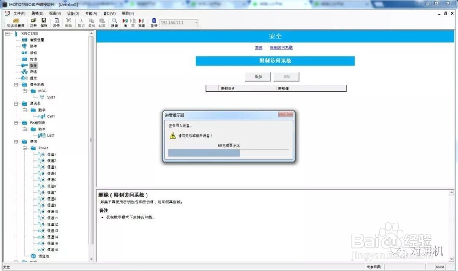Select 信道8 in Zone1
The height and width of the screenshot is (271, 458).
click(51, 199)
